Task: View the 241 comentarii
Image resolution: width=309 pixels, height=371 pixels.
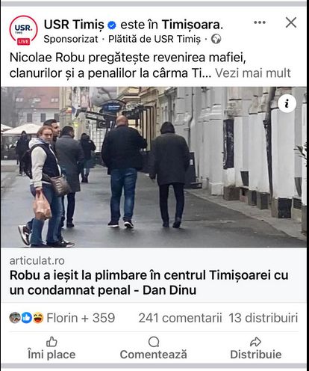Action: tap(180, 318)
